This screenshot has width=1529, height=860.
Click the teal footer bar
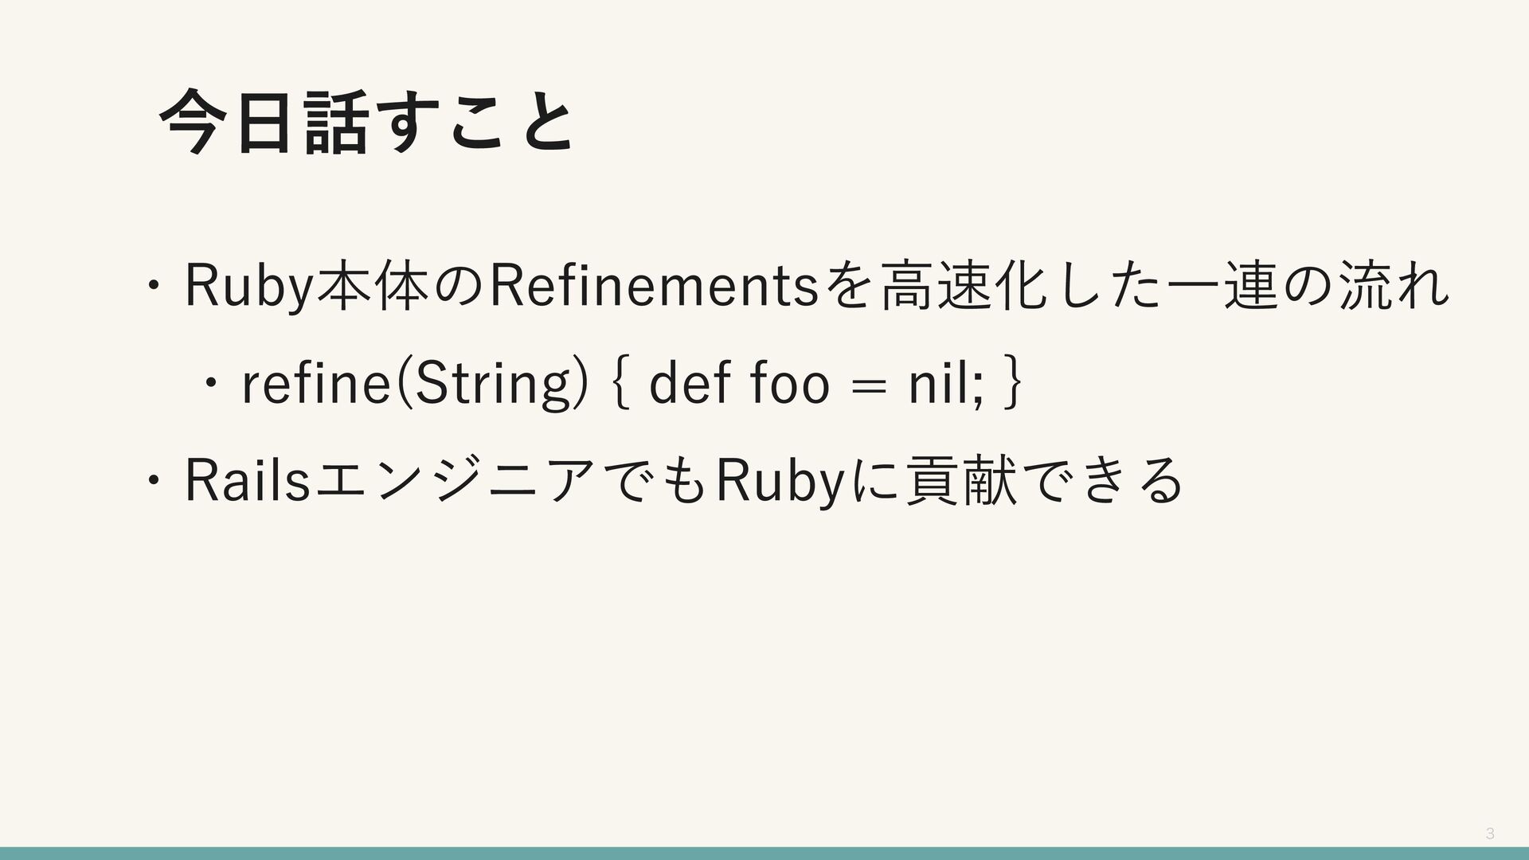click(764, 853)
